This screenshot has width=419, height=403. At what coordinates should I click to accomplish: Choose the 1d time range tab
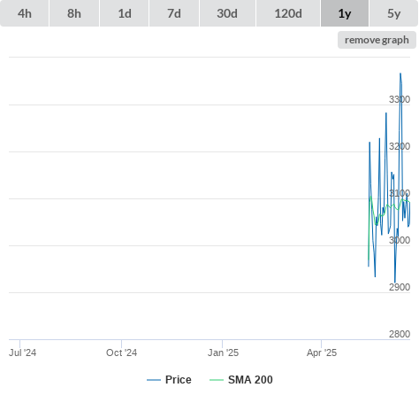tap(125, 13)
